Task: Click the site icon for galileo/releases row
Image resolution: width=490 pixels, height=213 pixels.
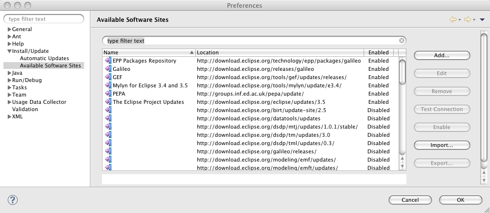Action: pyautogui.click(x=108, y=151)
